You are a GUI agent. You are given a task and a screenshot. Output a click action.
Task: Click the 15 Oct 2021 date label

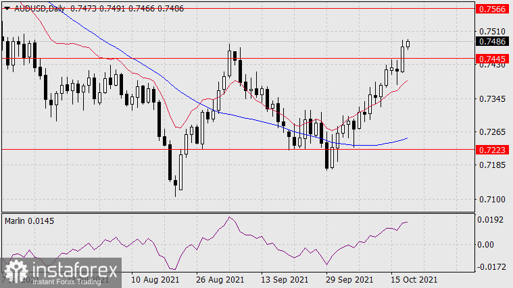(412, 279)
